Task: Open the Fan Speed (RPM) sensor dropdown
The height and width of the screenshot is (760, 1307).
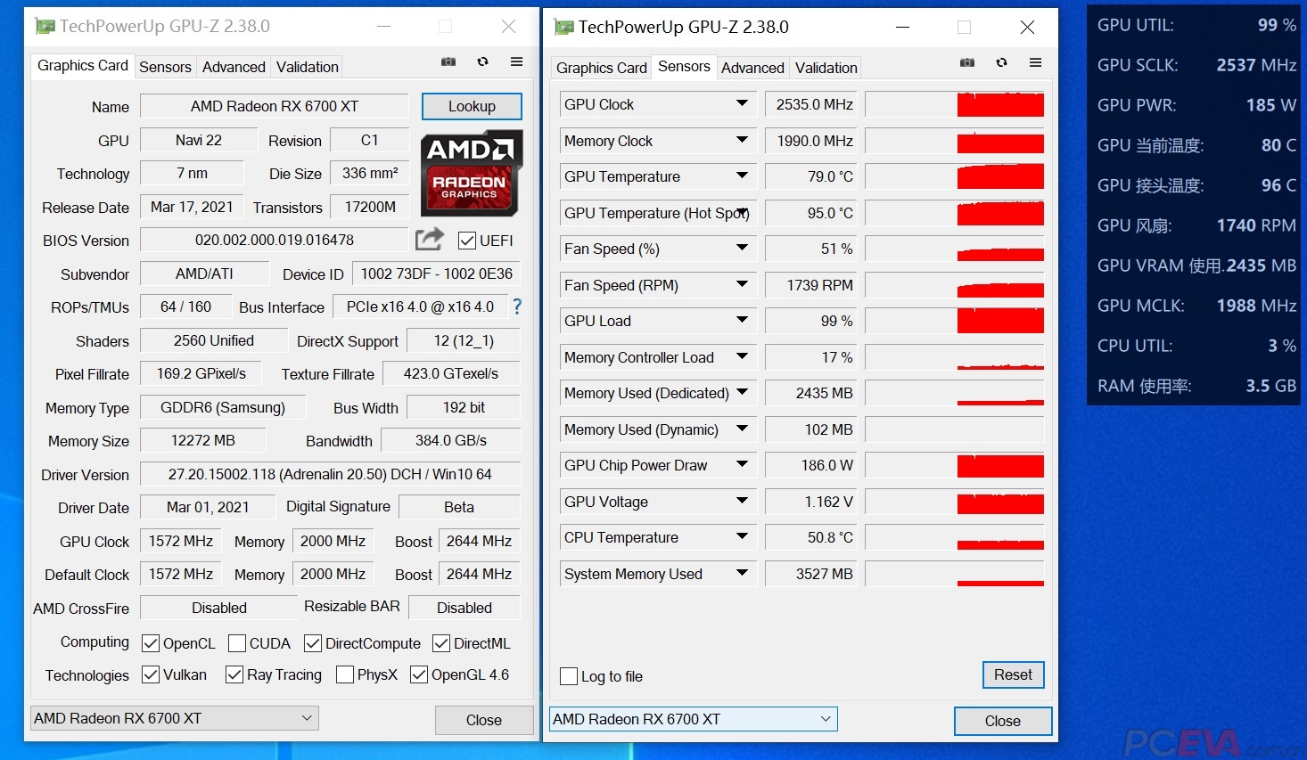Action: coord(742,284)
